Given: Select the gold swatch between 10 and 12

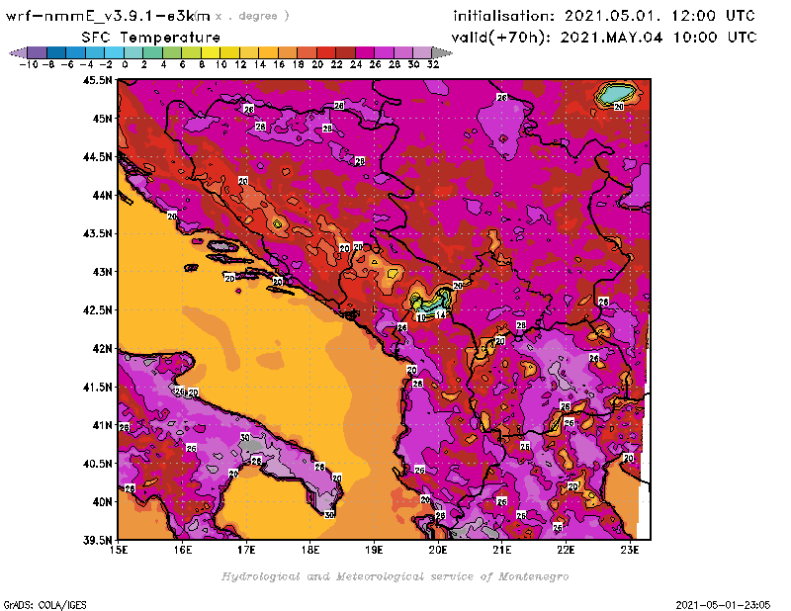Looking at the screenshot, I should [x=229, y=52].
